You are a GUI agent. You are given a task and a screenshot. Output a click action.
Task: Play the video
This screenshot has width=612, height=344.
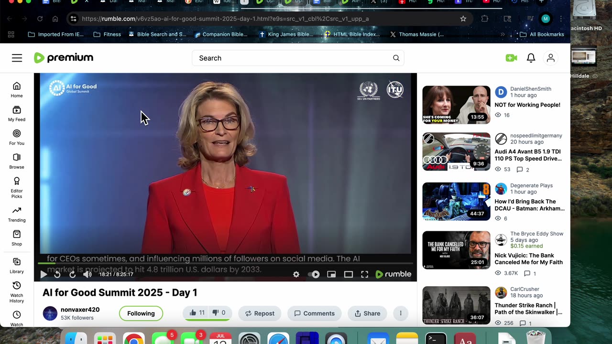pyautogui.click(x=44, y=274)
